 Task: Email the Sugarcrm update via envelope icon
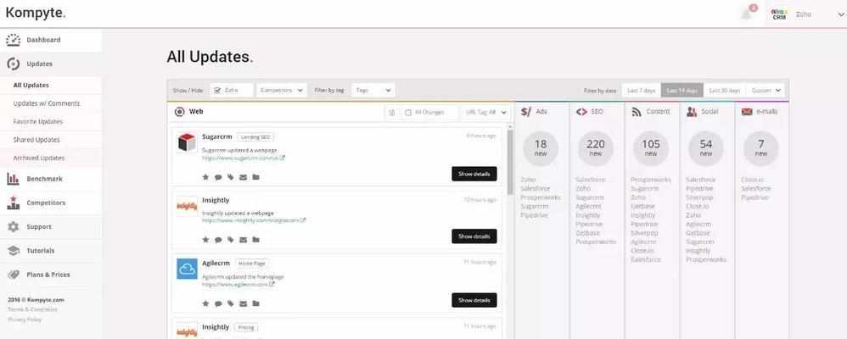(243, 177)
